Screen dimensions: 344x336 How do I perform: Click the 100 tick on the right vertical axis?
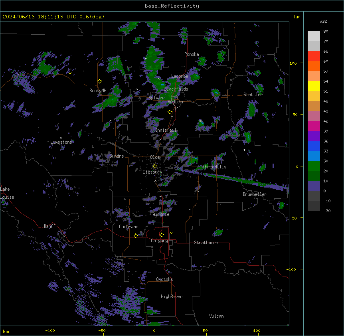click(x=293, y=63)
